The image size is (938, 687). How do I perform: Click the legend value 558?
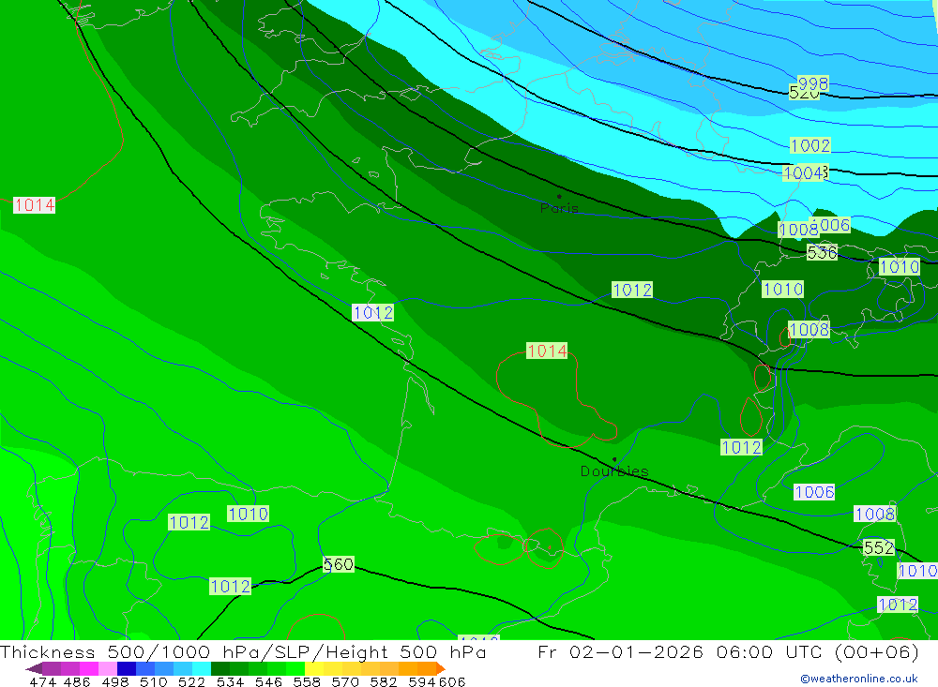tap(307, 682)
